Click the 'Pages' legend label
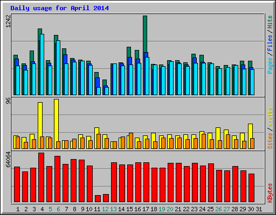This screenshot has height=215, width=276. pos(270,66)
